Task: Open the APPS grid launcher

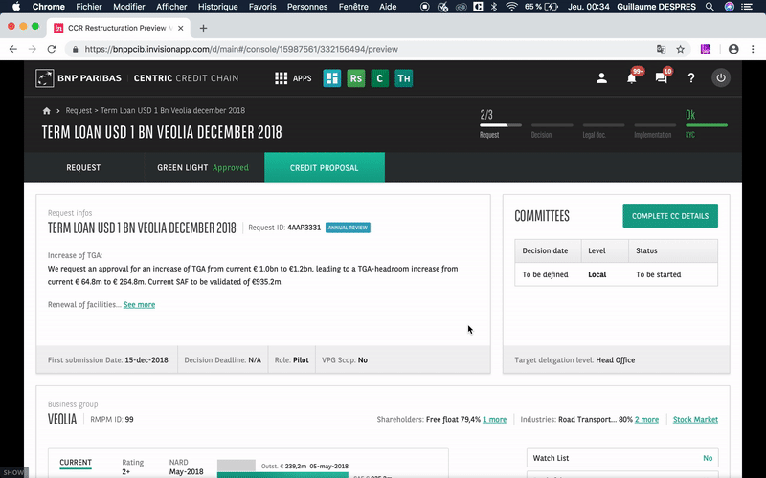Action: click(293, 78)
